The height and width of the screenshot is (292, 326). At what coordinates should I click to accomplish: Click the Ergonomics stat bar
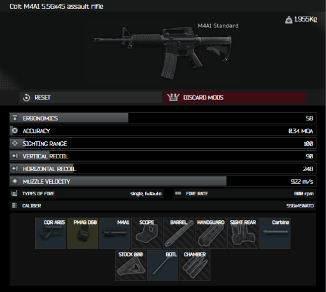coord(163,118)
